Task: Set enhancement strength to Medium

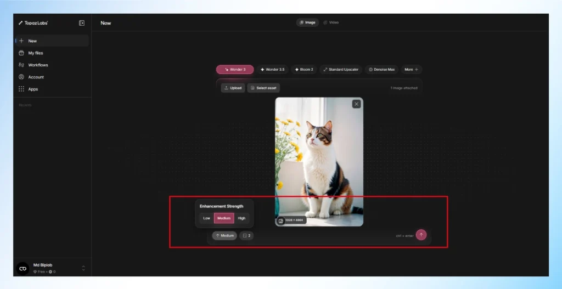Action: click(224, 218)
